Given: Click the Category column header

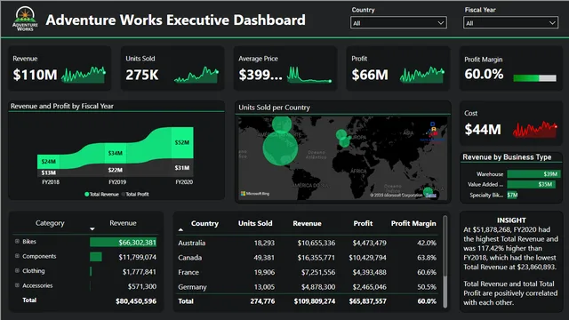Looking at the screenshot, I should tap(50, 223).
